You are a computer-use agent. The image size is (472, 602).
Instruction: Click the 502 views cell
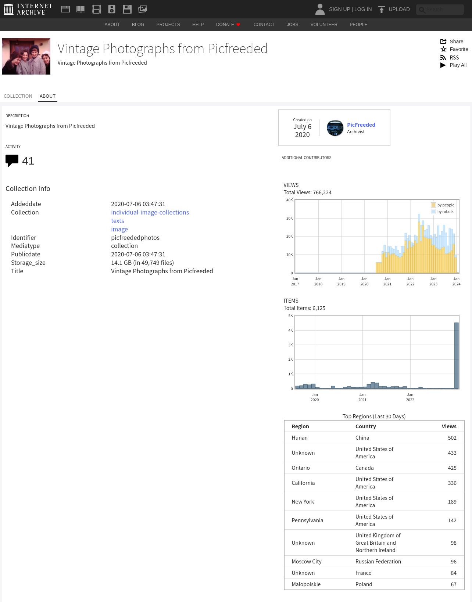[452, 438]
